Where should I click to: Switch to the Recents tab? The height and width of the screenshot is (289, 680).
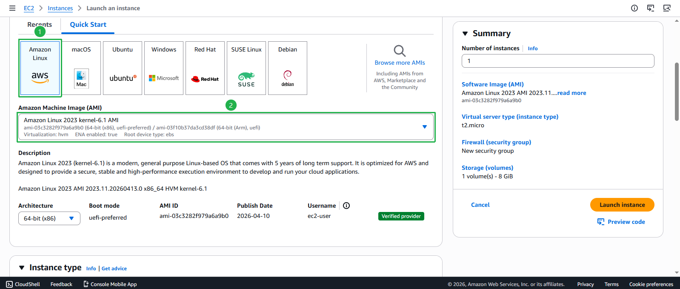click(x=40, y=25)
